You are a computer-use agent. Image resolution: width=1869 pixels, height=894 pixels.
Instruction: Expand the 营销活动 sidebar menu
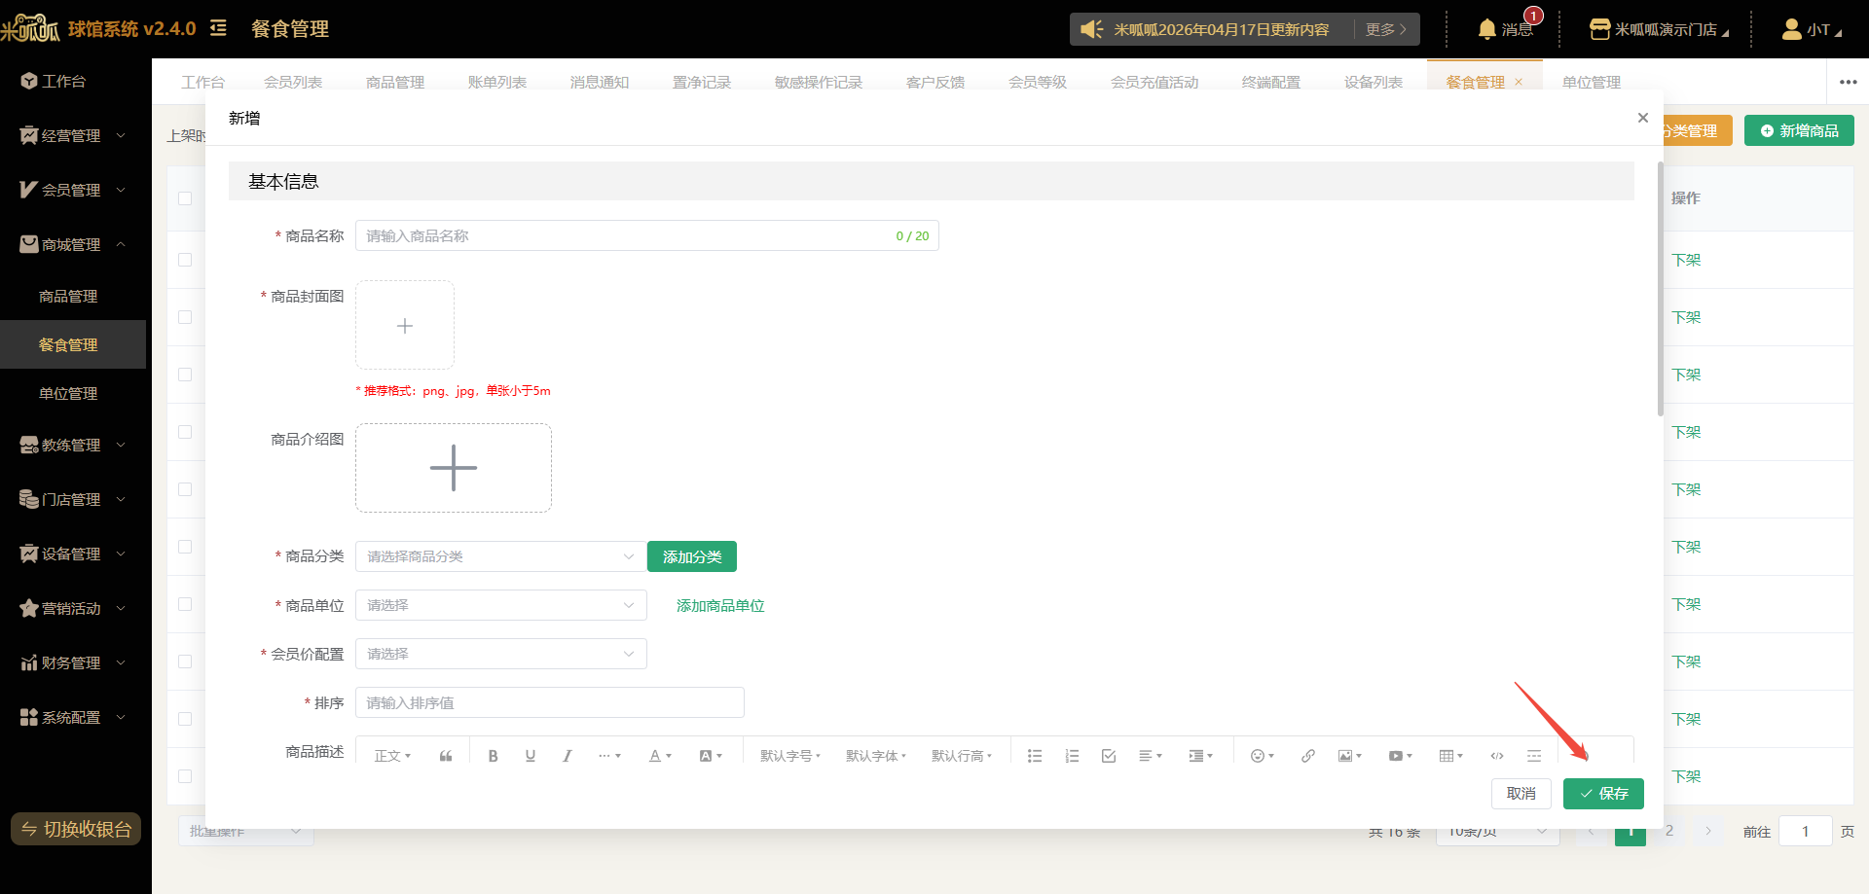click(x=73, y=609)
